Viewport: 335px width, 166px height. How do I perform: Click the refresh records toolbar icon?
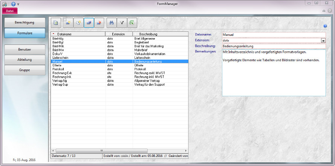point(56,23)
